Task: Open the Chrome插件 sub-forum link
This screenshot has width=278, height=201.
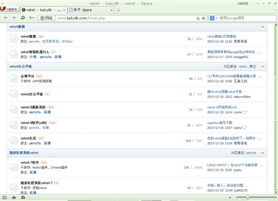Action: coord(59,168)
